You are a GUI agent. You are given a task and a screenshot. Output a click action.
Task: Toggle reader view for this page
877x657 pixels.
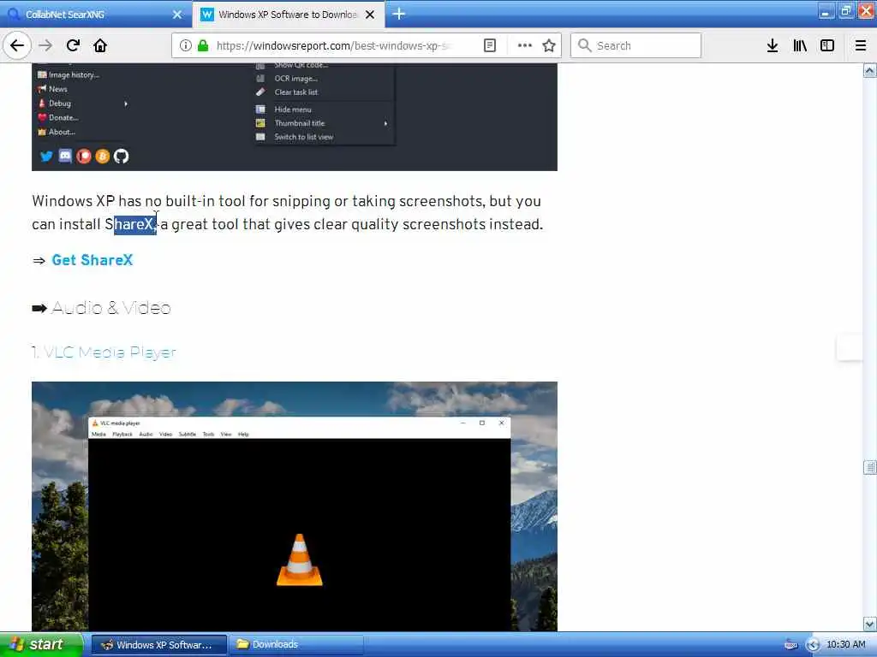point(489,45)
